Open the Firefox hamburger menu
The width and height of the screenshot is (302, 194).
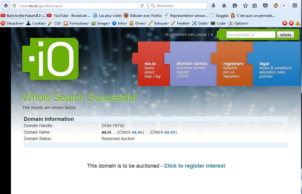[295, 6]
